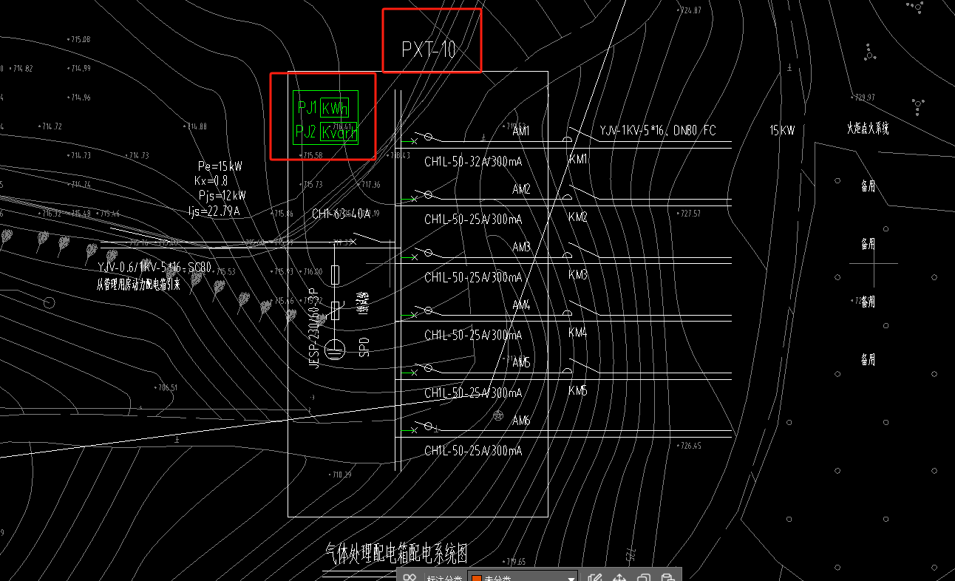Click the green arrow at AM3 breaker
Viewport: 955px width, 581px height.
(409, 257)
